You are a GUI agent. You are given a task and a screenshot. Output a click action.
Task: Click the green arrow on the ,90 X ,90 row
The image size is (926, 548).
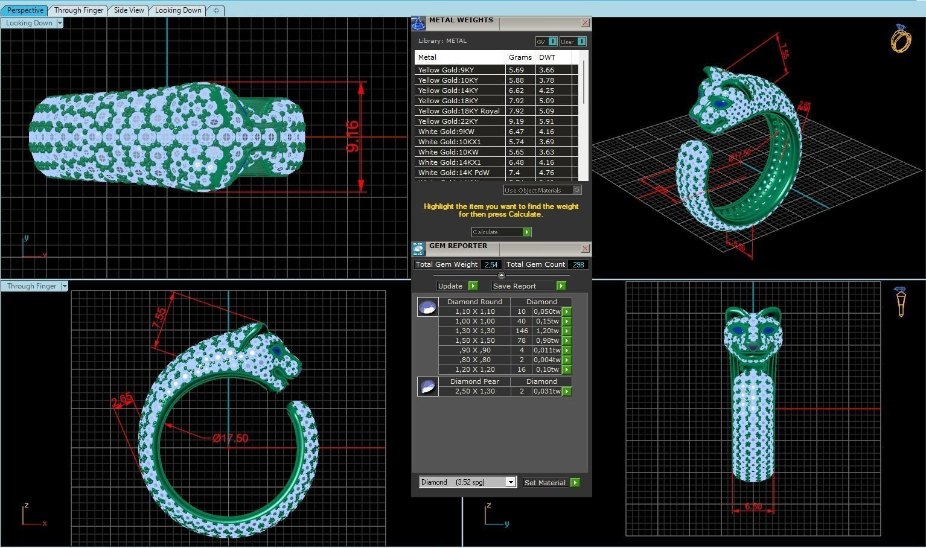pos(567,350)
